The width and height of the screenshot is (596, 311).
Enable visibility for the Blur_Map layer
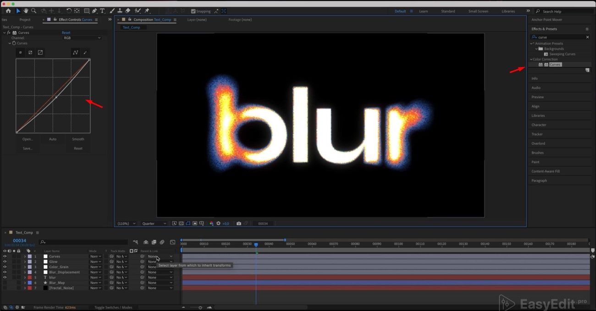[x=5, y=283]
